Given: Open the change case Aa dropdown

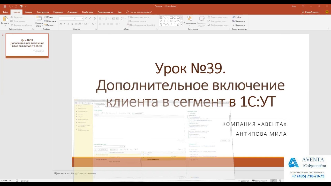Looking at the screenshot, I should [87, 24].
